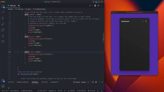Click Go Live in status bar
The width and height of the screenshot is (164, 92).
pos(91,91)
